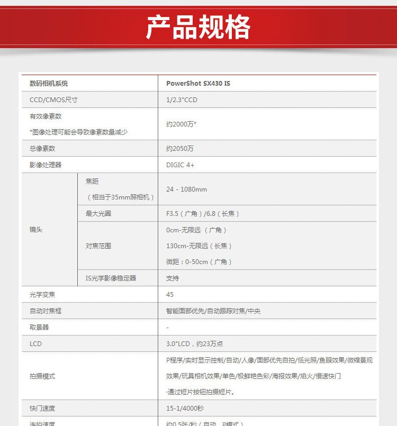Image resolution: width=397 pixels, height=426 pixels.
Task: Click the 15-1/4000秒 value
Action: pyautogui.click(x=185, y=409)
